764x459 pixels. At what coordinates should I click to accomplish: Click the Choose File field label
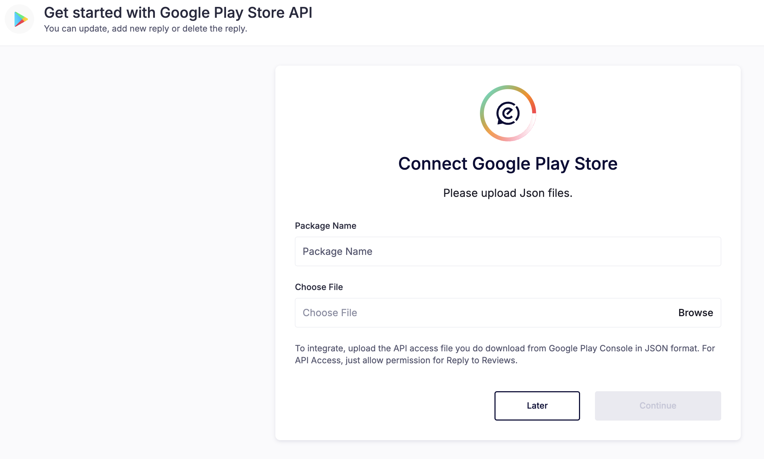tap(319, 287)
